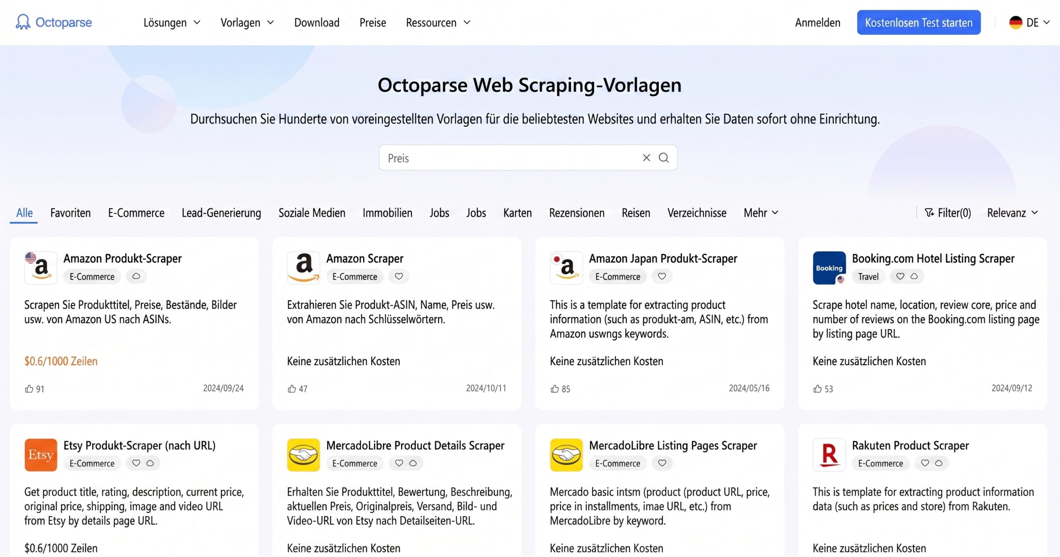Image resolution: width=1060 pixels, height=557 pixels.
Task: Toggle heart on MercadoLibre Listing Pages Scraper
Action: click(x=662, y=463)
